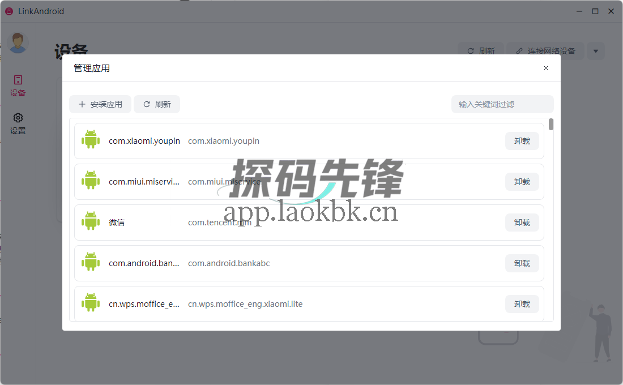Click the 安装应用 install app button

point(100,104)
